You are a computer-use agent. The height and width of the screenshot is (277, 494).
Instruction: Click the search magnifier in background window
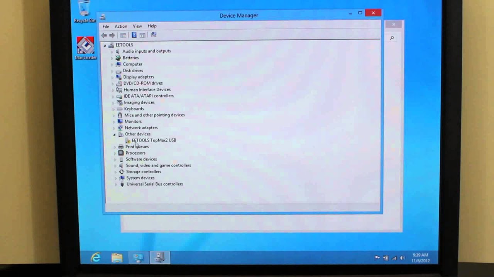(x=392, y=38)
